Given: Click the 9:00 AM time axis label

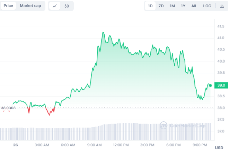Looking at the screenshot, I should tap(94, 145).
